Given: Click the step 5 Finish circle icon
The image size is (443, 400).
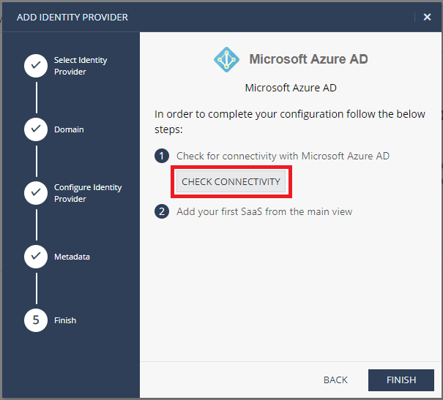Looking at the screenshot, I should [x=36, y=320].
